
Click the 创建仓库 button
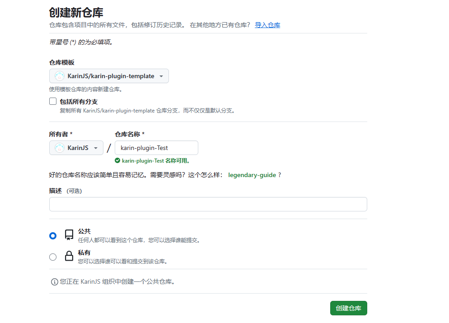pyautogui.click(x=348, y=308)
